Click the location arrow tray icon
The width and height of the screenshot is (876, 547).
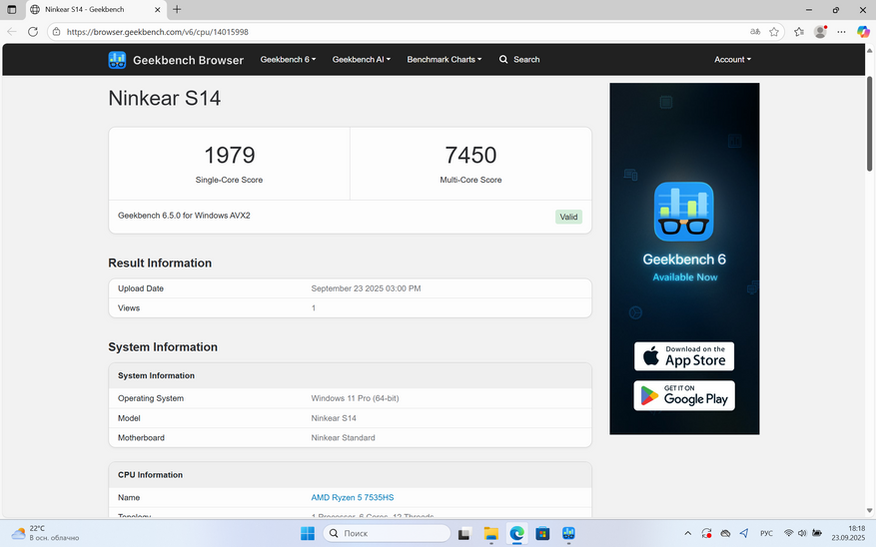pos(744,534)
